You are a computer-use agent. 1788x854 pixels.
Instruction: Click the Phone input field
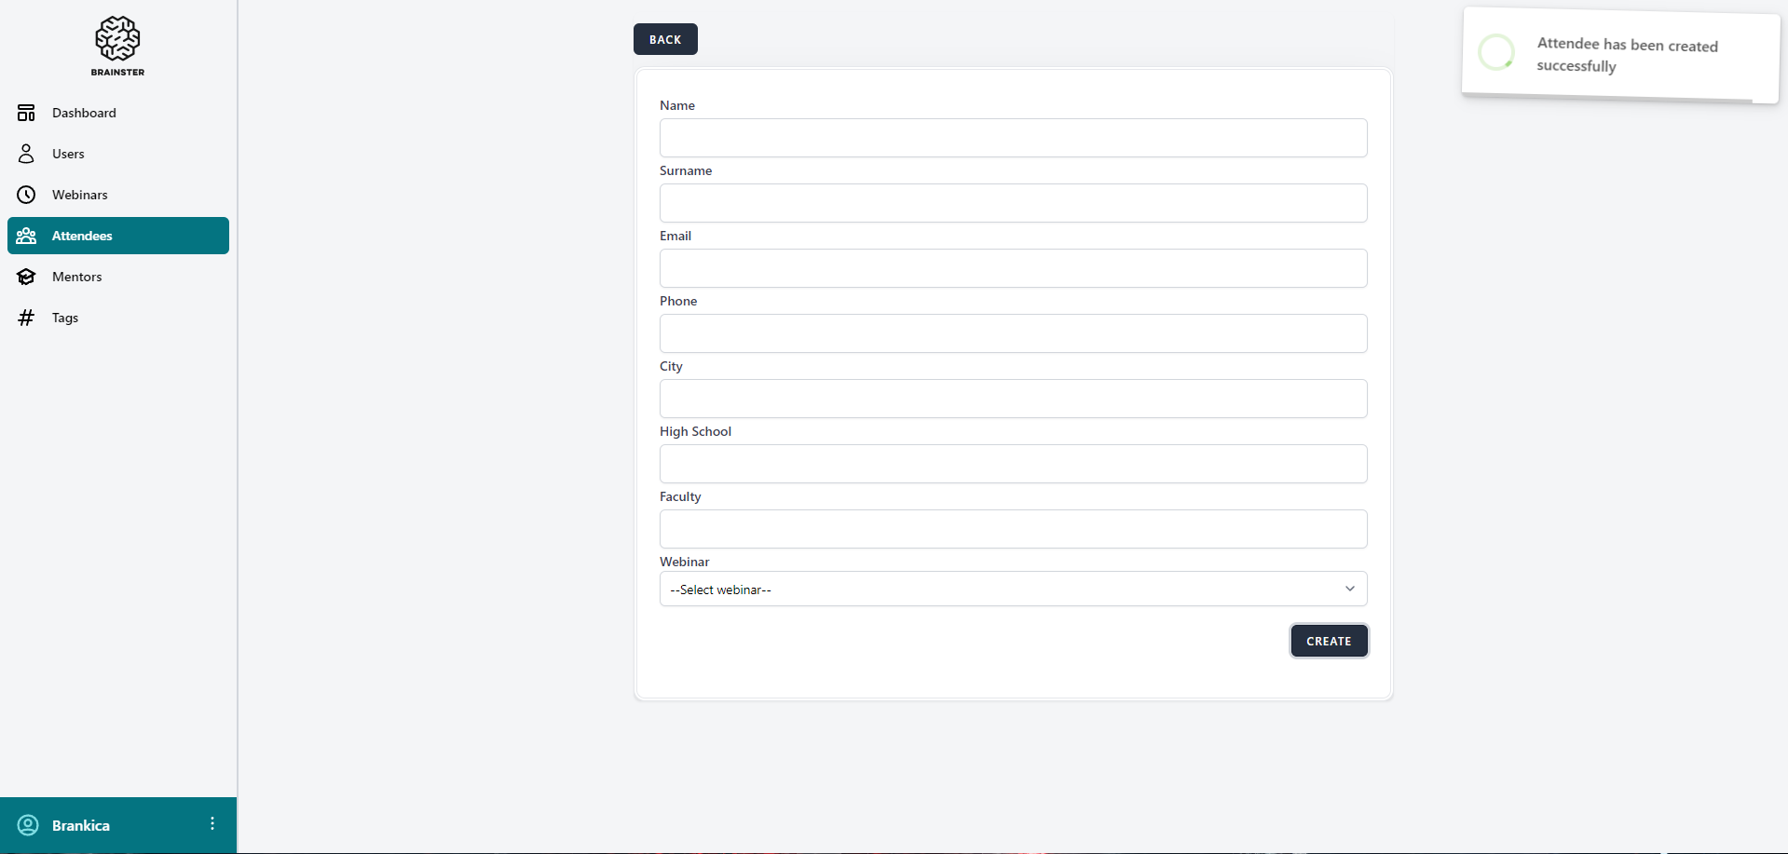coord(1013,333)
